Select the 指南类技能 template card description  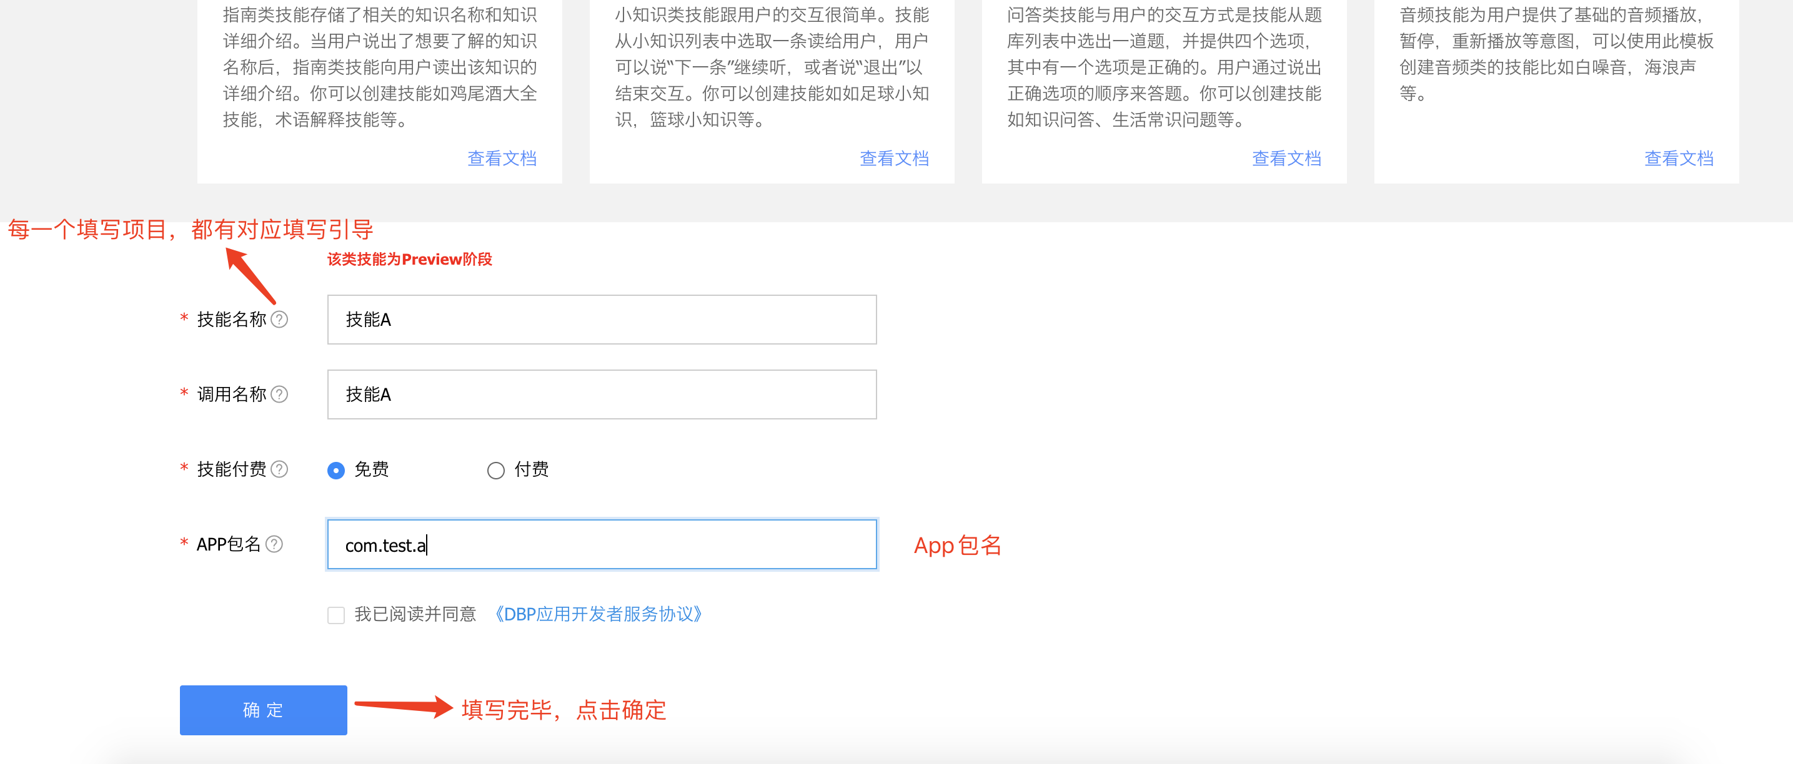[x=380, y=67]
